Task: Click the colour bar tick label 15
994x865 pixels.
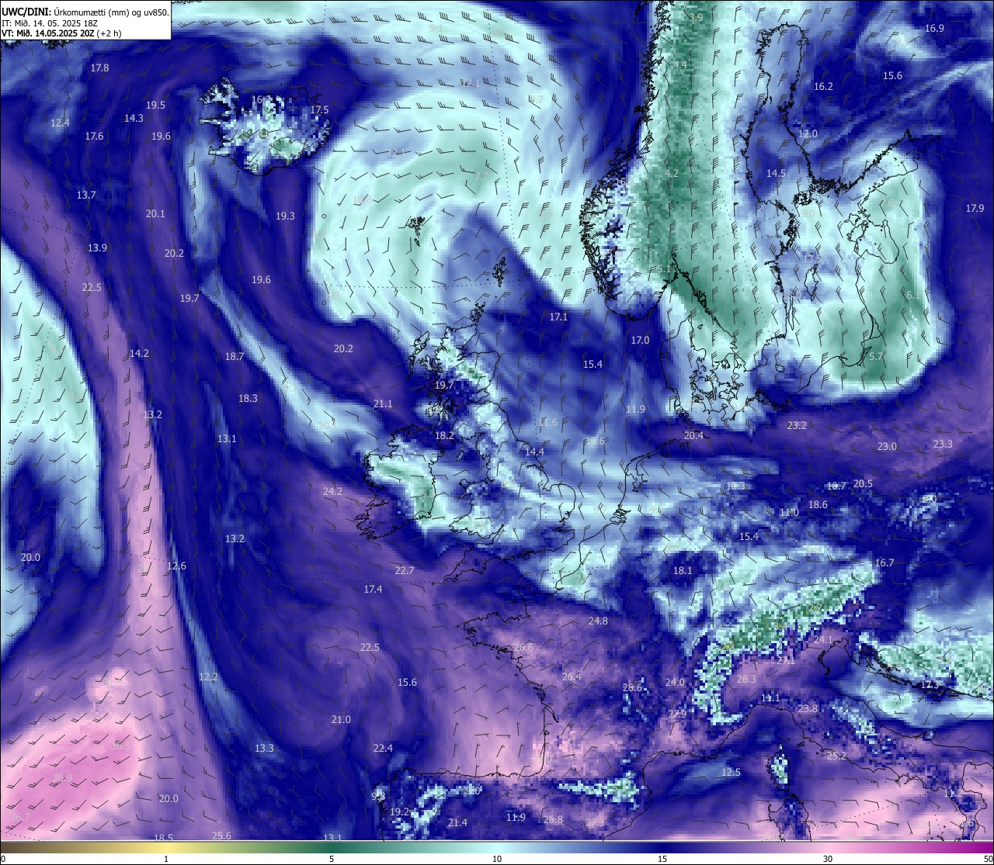Action: click(662, 859)
